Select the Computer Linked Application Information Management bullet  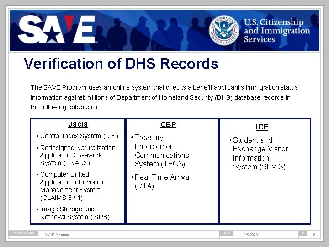point(71,186)
